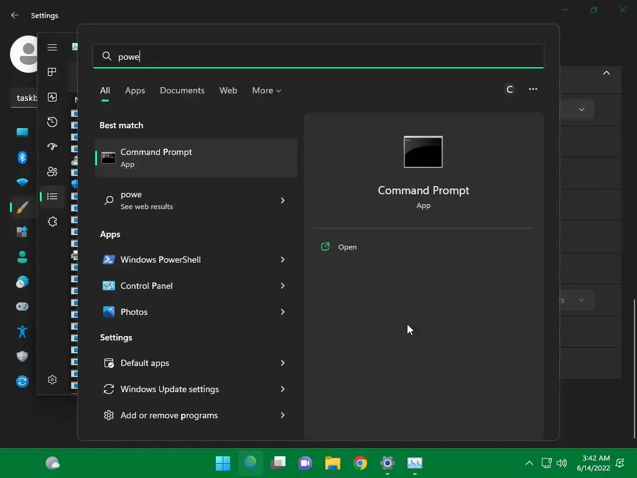Select Accessibility icon in Settings sidebar
The height and width of the screenshot is (478, 637).
[x=22, y=332]
